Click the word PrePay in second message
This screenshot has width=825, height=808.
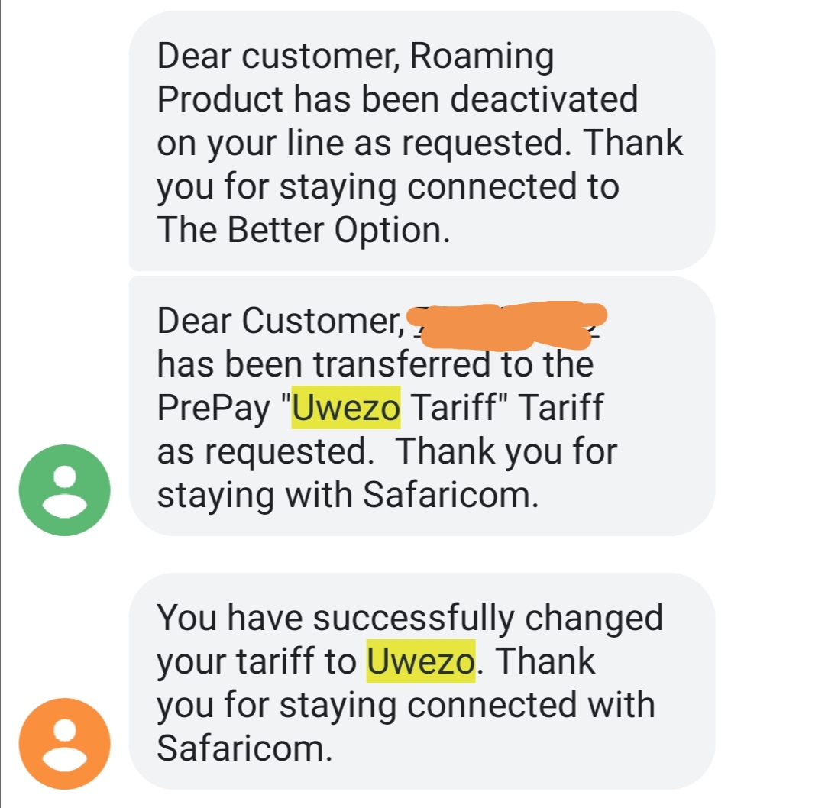pyautogui.click(x=213, y=409)
